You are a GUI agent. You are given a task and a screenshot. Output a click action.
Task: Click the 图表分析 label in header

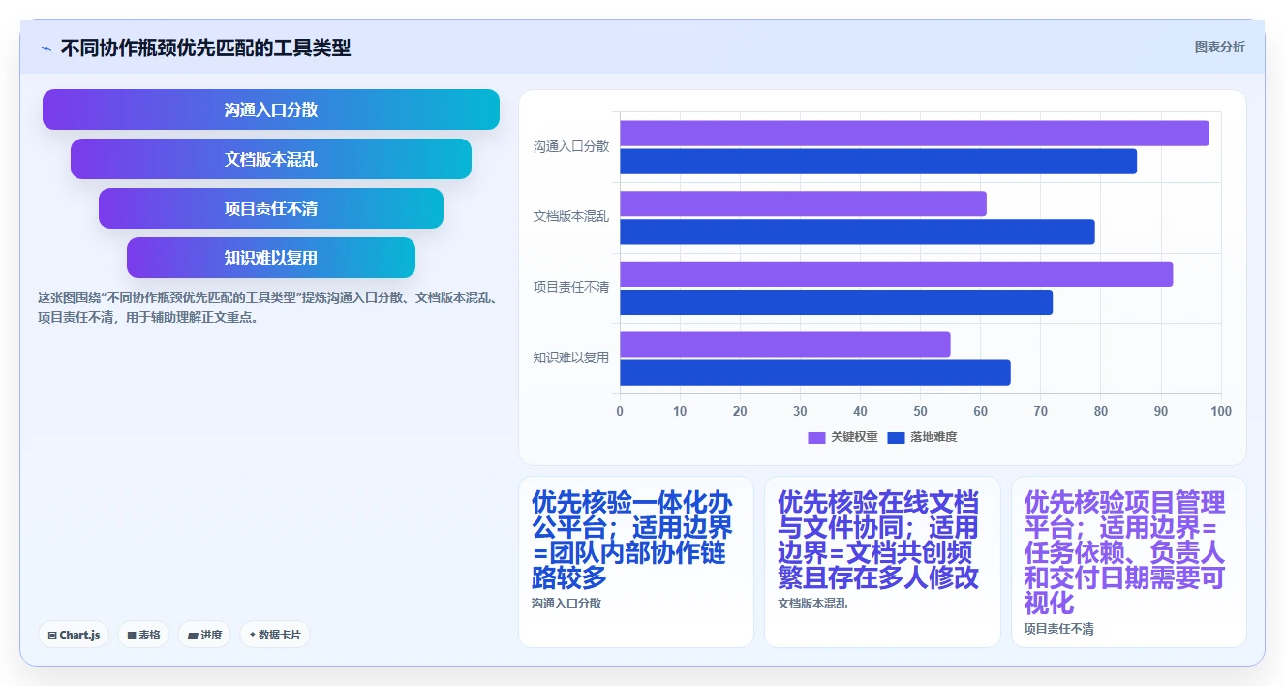1219,47
